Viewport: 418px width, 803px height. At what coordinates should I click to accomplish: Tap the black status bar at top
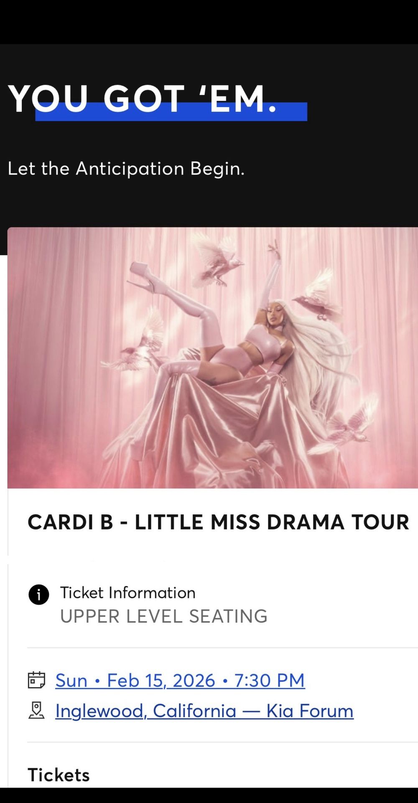[x=209, y=22]
